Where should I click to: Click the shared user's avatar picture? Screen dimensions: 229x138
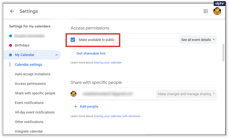point(74,94)
